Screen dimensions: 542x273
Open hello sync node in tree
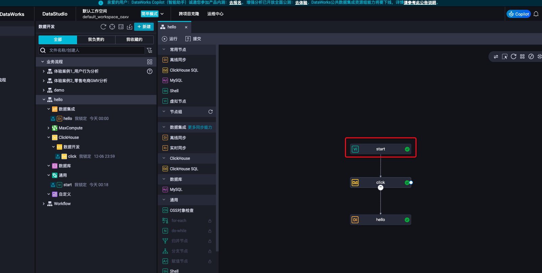pyautogui.click(x=68, y=119)
